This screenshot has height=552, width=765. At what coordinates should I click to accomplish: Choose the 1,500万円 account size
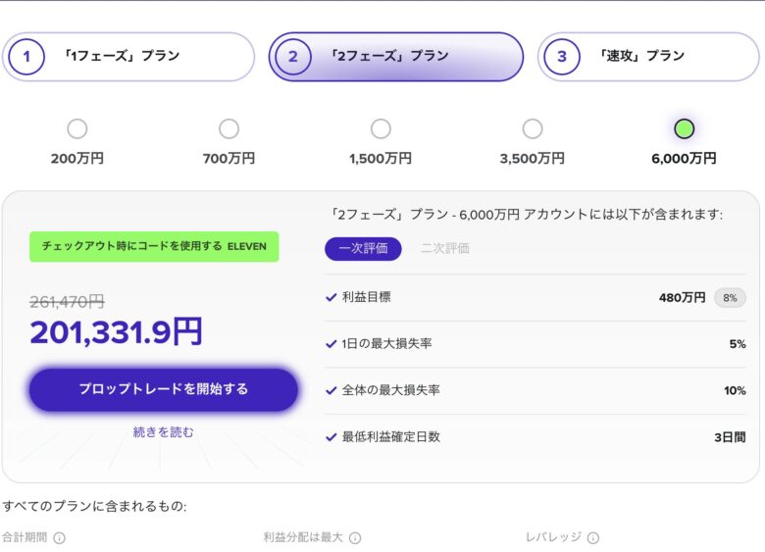click(381, 129)
